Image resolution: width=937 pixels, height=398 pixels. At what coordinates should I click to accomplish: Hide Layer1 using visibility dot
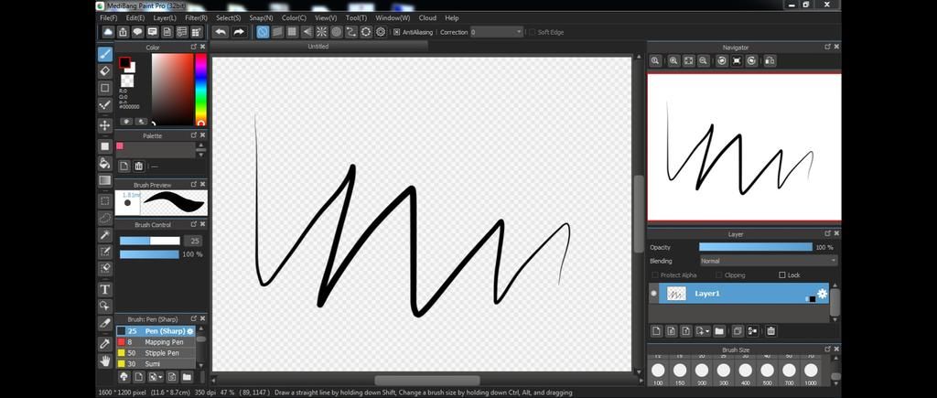click(x=653, y=294)
